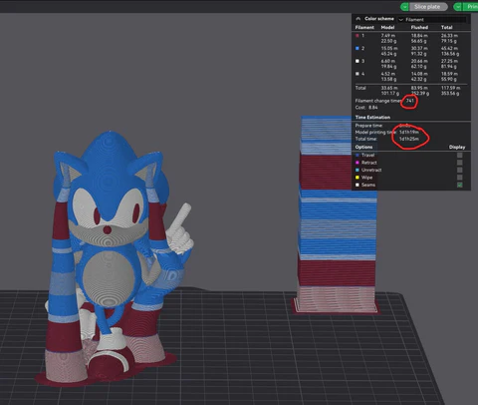Open the Color scheme Filament dropdown

[x=431, y=20]
